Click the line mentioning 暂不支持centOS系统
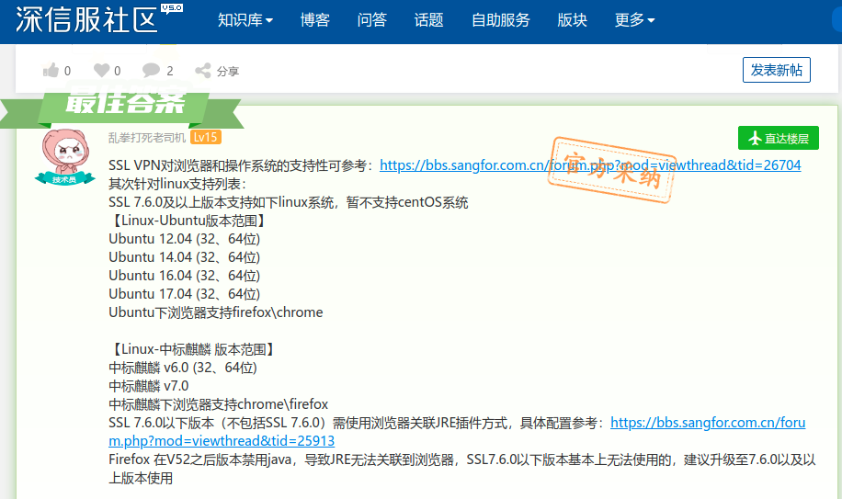Image resolution: width=842 pixels, height=499 pixels. tap(289, 202)
